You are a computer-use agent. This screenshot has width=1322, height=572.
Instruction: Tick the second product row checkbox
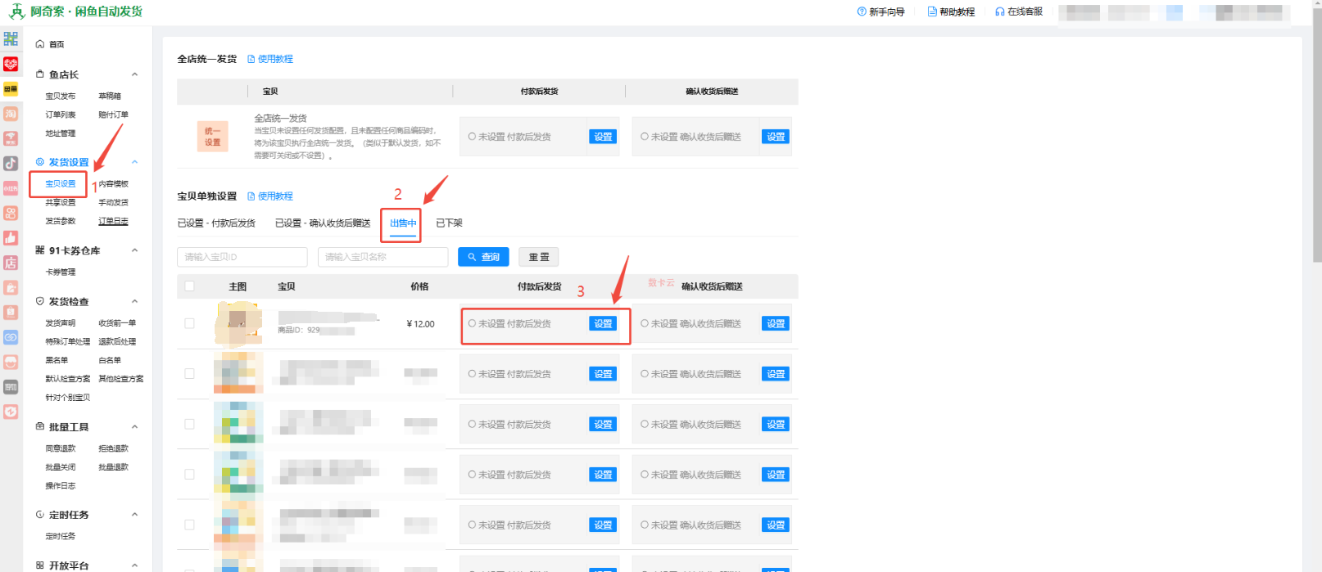tap(190, 374)
